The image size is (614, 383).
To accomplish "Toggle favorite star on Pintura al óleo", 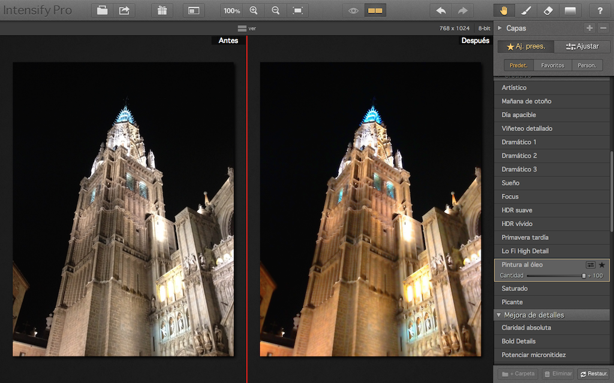I will point(602,265).
